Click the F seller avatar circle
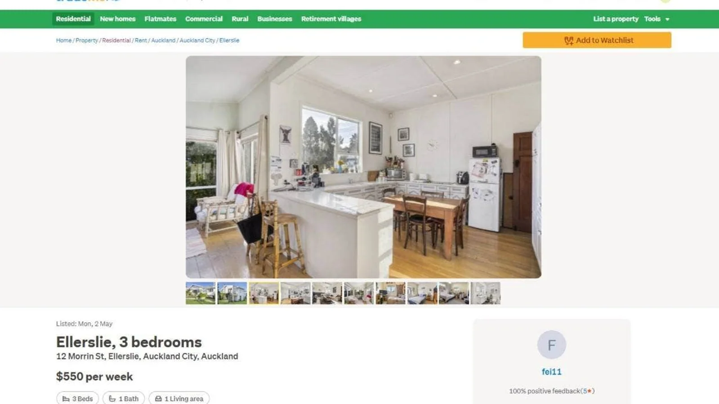This screenshot has width=719, height=404. point(551,345)
